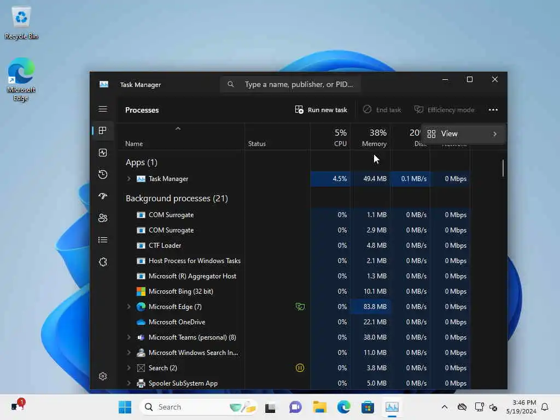Open the notification bell in system tray
This screenshot has height=420, width=560.
(x=545, y=407)
